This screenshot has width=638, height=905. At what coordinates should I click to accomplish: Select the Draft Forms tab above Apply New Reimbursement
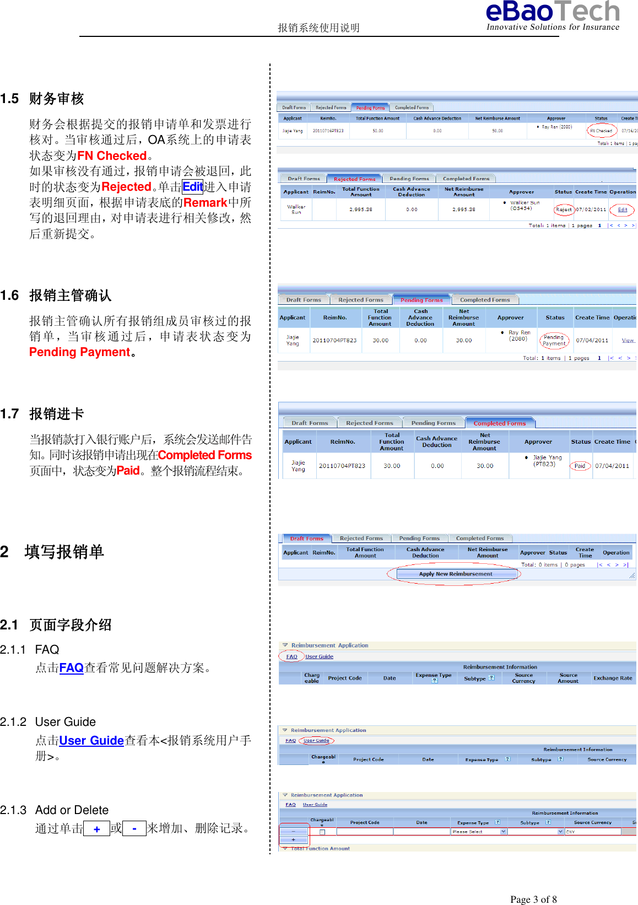306,538
